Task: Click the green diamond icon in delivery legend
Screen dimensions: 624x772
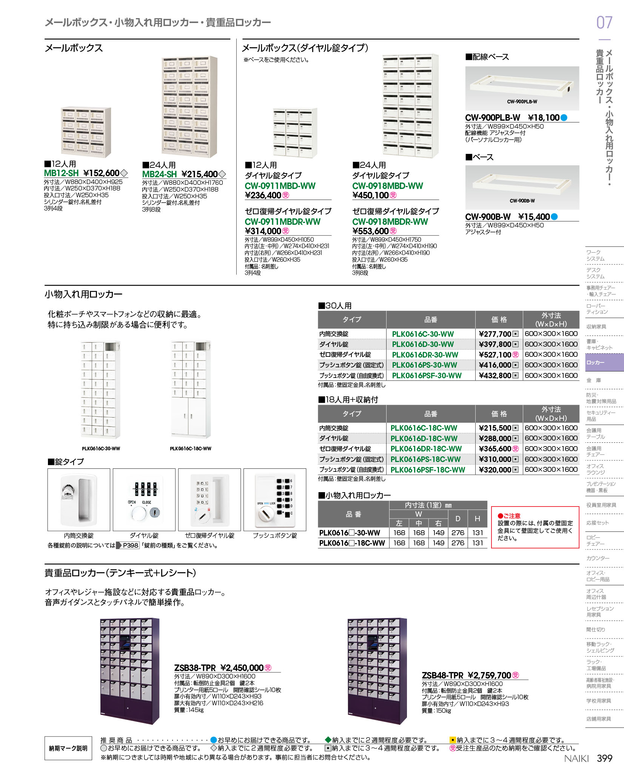Action: pos(328,740)
